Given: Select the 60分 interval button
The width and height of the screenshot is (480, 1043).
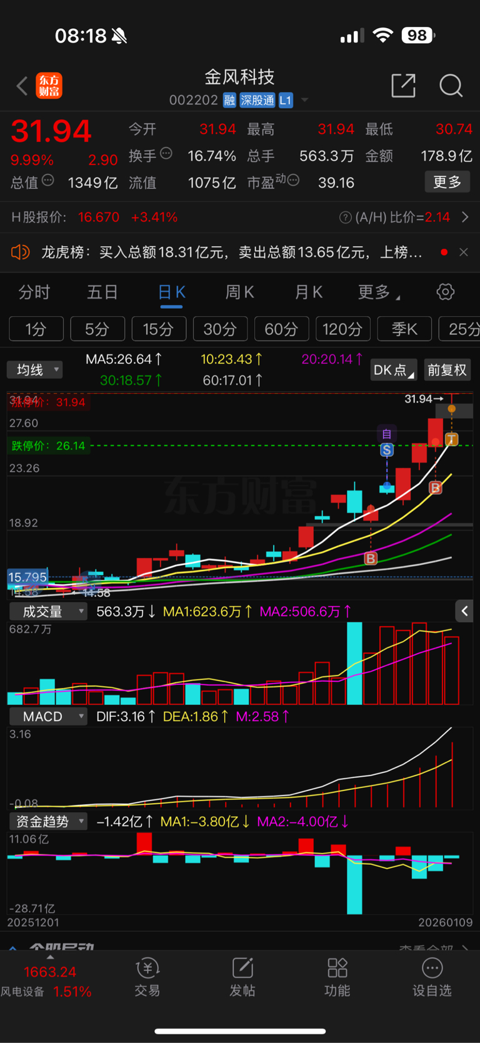Looking at the screenshot, I should [x=281, y=329].
